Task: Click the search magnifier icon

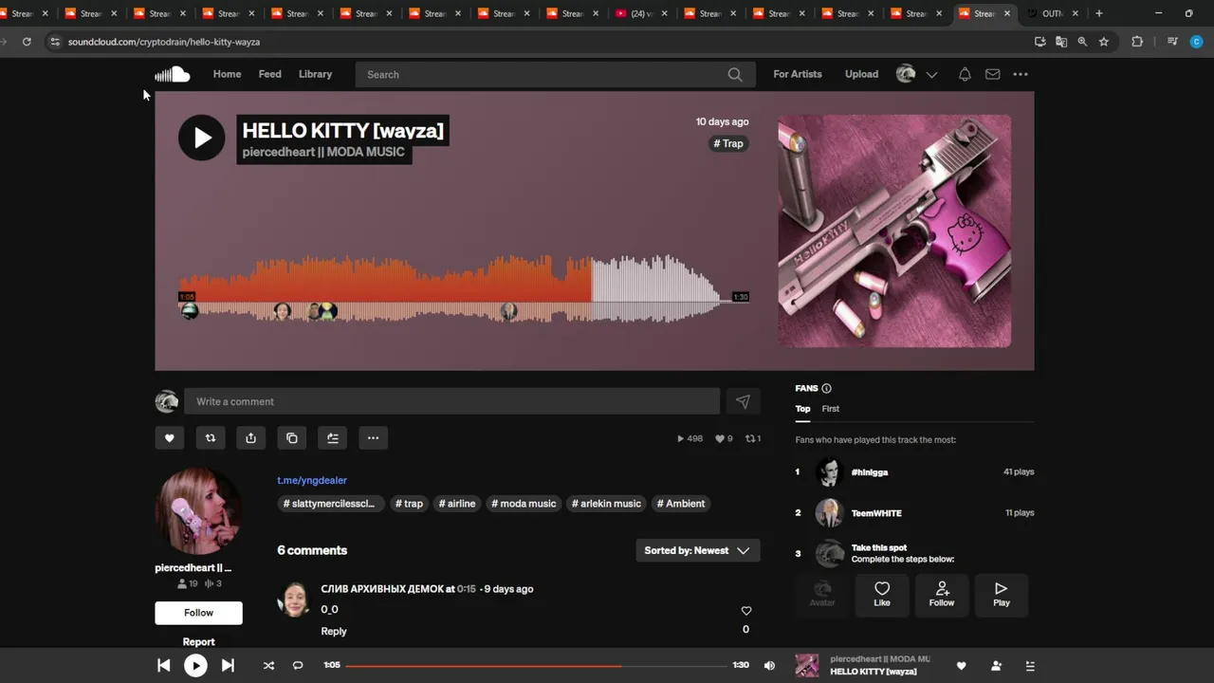Action: click(735, 74)
